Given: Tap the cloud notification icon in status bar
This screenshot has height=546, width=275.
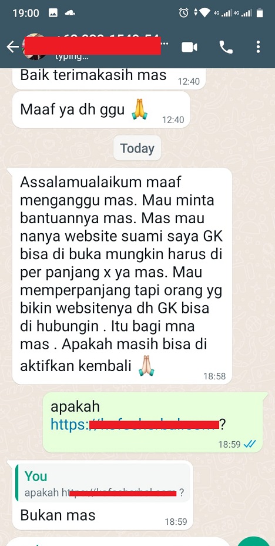Looking at the screenshot, I should pos(70,13).
